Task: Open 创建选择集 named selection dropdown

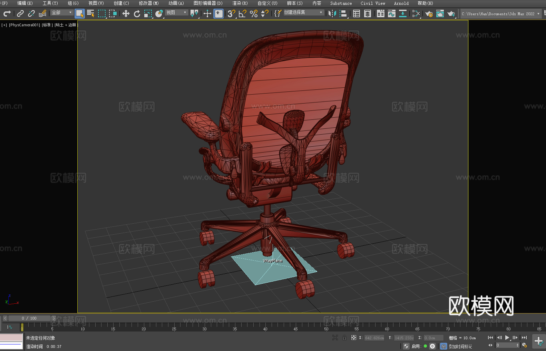Action: pos(304,12)
